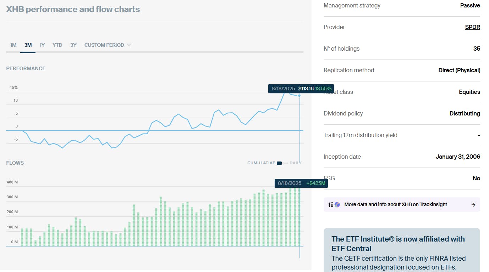
Task: Click the first flow bar on the left
Action: coord(22,237)
